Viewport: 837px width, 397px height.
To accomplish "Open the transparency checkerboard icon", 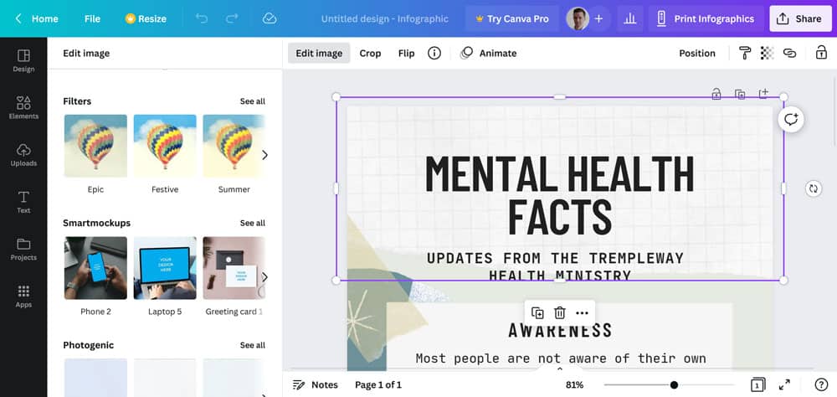I will pos(767,53).
